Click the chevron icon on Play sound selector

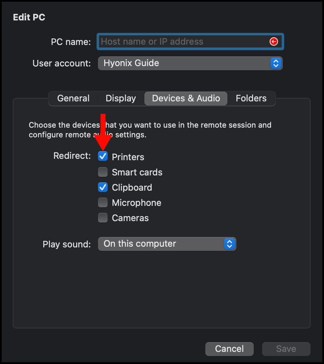(x=229, y=244)
